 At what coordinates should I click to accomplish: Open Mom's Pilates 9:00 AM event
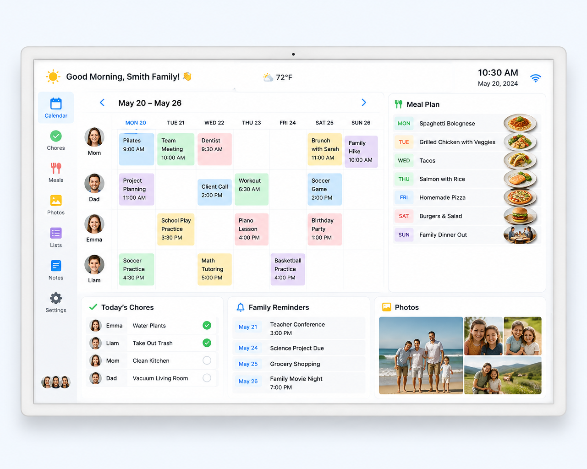(x=136, y=149)
